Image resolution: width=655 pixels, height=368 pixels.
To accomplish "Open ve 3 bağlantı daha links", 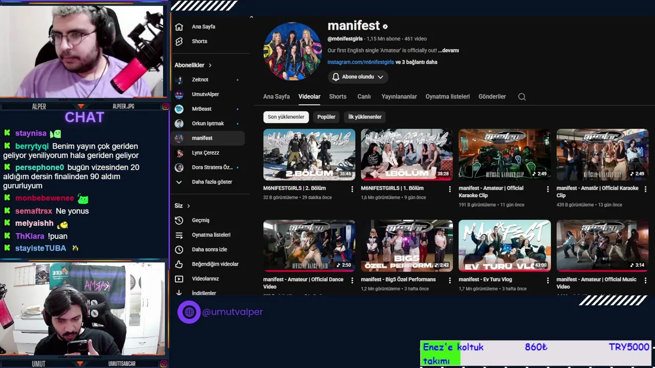I will point(417,62).
